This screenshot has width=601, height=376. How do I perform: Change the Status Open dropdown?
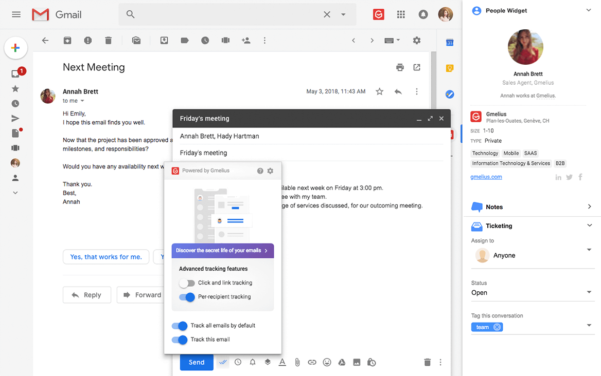(533, 293)
